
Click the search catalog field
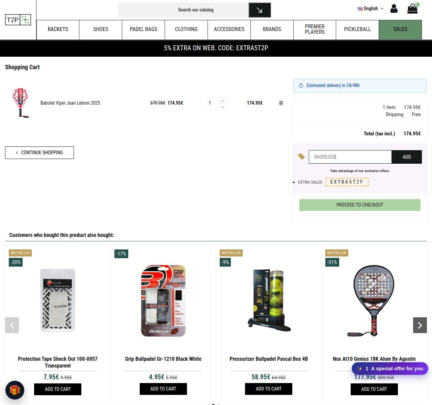[x=183, y=10]
